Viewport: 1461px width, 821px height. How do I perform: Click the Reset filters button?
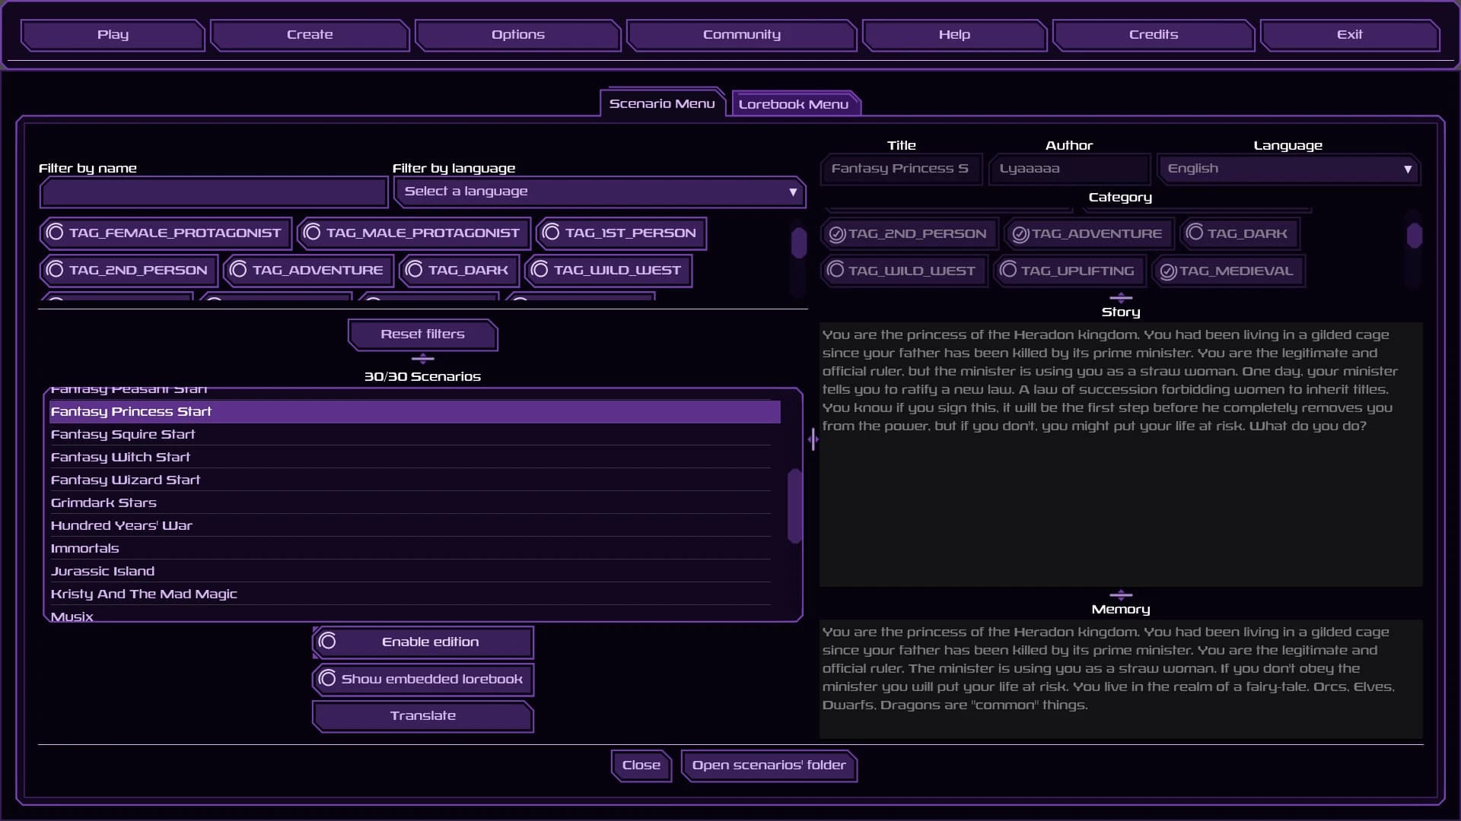422,334
